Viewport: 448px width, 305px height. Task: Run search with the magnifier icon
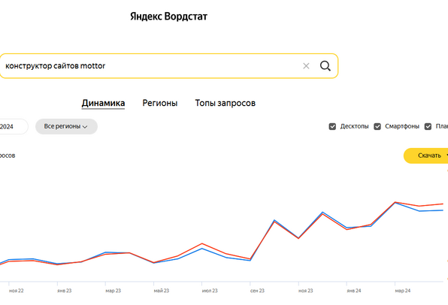tap(325, 66)
